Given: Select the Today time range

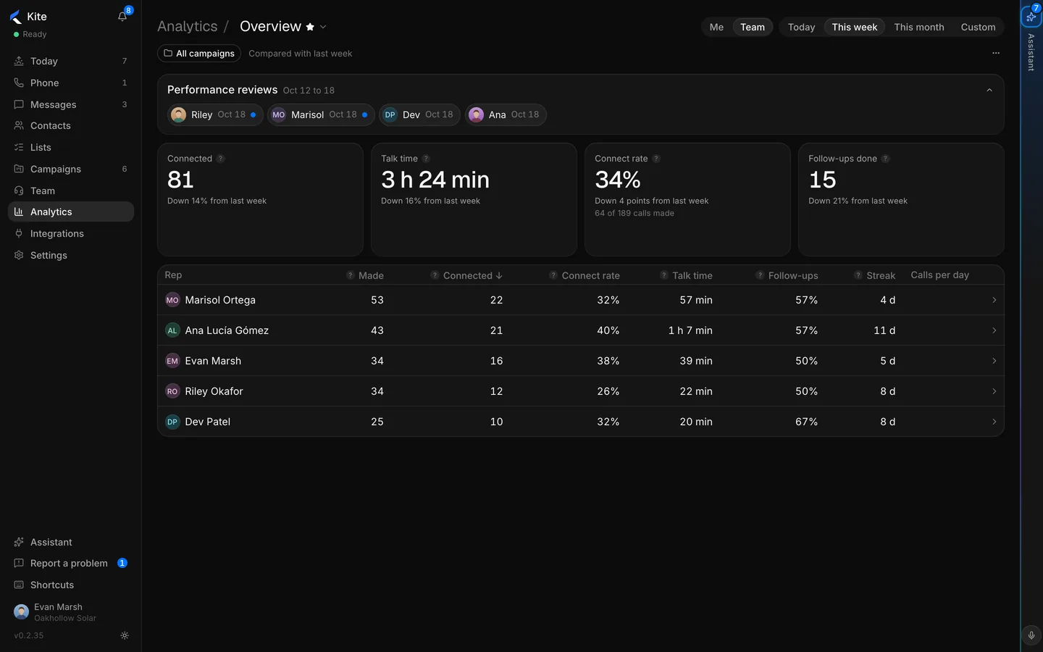Looking at the screenshot, I should [801, 27].
